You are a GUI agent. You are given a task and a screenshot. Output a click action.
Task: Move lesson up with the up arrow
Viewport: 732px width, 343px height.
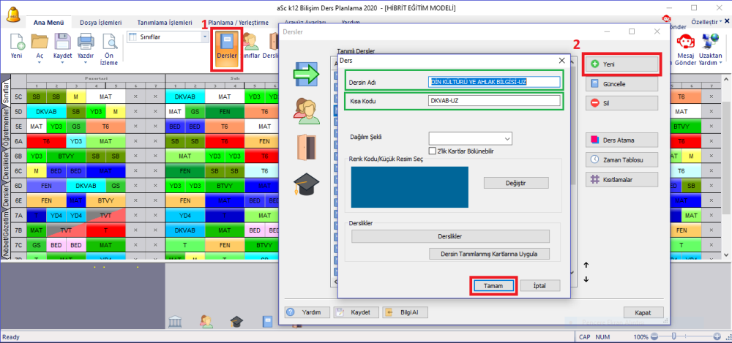tap(586, 265)
